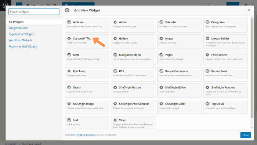The image size is (257, 145).
Task: Select the Archives widget WordPress icon
Action: click(69, 22)
